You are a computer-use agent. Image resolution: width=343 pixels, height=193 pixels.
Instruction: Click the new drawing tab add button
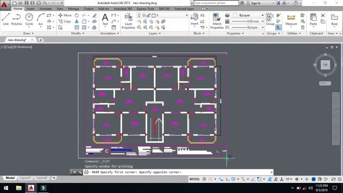tap(41, 40)
